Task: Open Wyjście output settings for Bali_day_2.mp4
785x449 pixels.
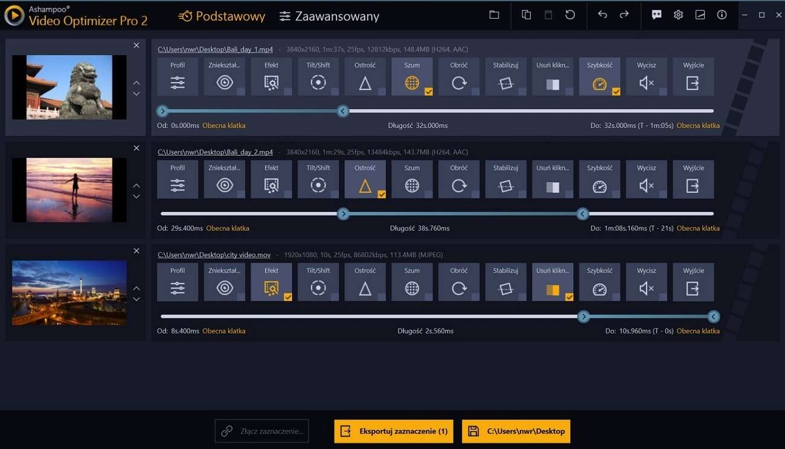Action: coord(693,179)
